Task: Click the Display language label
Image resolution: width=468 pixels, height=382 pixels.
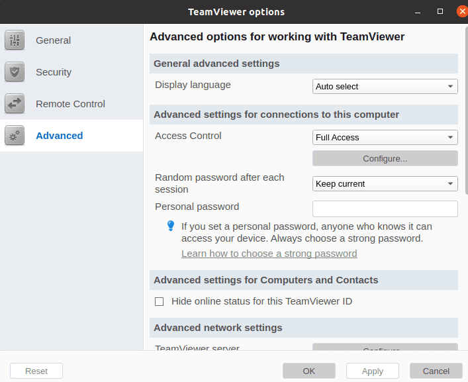Action: 193,85
